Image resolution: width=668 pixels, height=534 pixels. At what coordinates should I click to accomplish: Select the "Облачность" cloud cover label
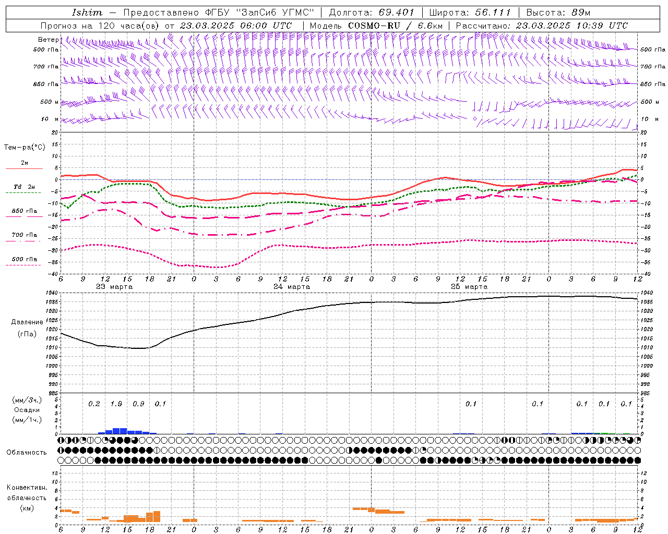[x=27, y=453]
